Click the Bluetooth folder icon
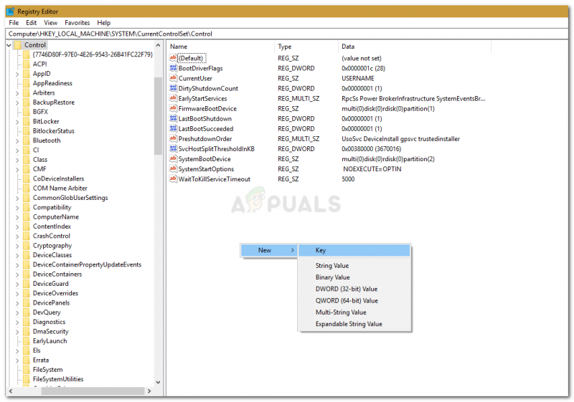The width and height of the screenshot is (574, 402). (26, 140)
